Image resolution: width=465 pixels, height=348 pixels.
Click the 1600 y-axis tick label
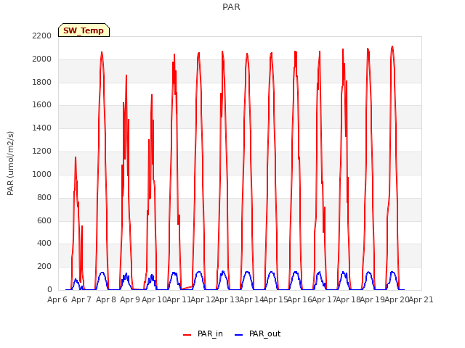point(42,104)
